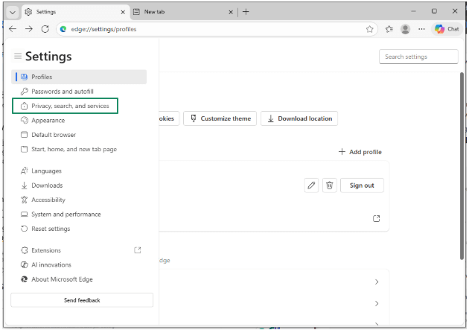The image size is (469, 330).
Task: Go forward to next page
Action: (x=29, y=29)
